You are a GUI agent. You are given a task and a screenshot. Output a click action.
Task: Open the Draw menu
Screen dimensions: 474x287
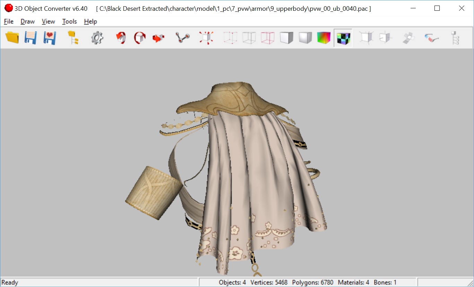click(27, 21)
